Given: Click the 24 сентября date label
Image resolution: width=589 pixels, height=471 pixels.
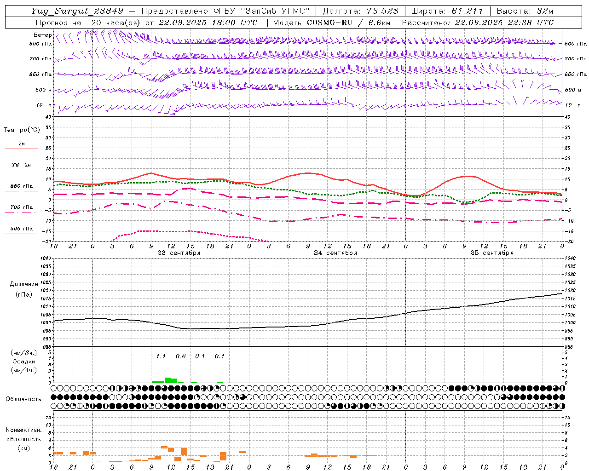Looking at the screenshot, I should point(335,253).
